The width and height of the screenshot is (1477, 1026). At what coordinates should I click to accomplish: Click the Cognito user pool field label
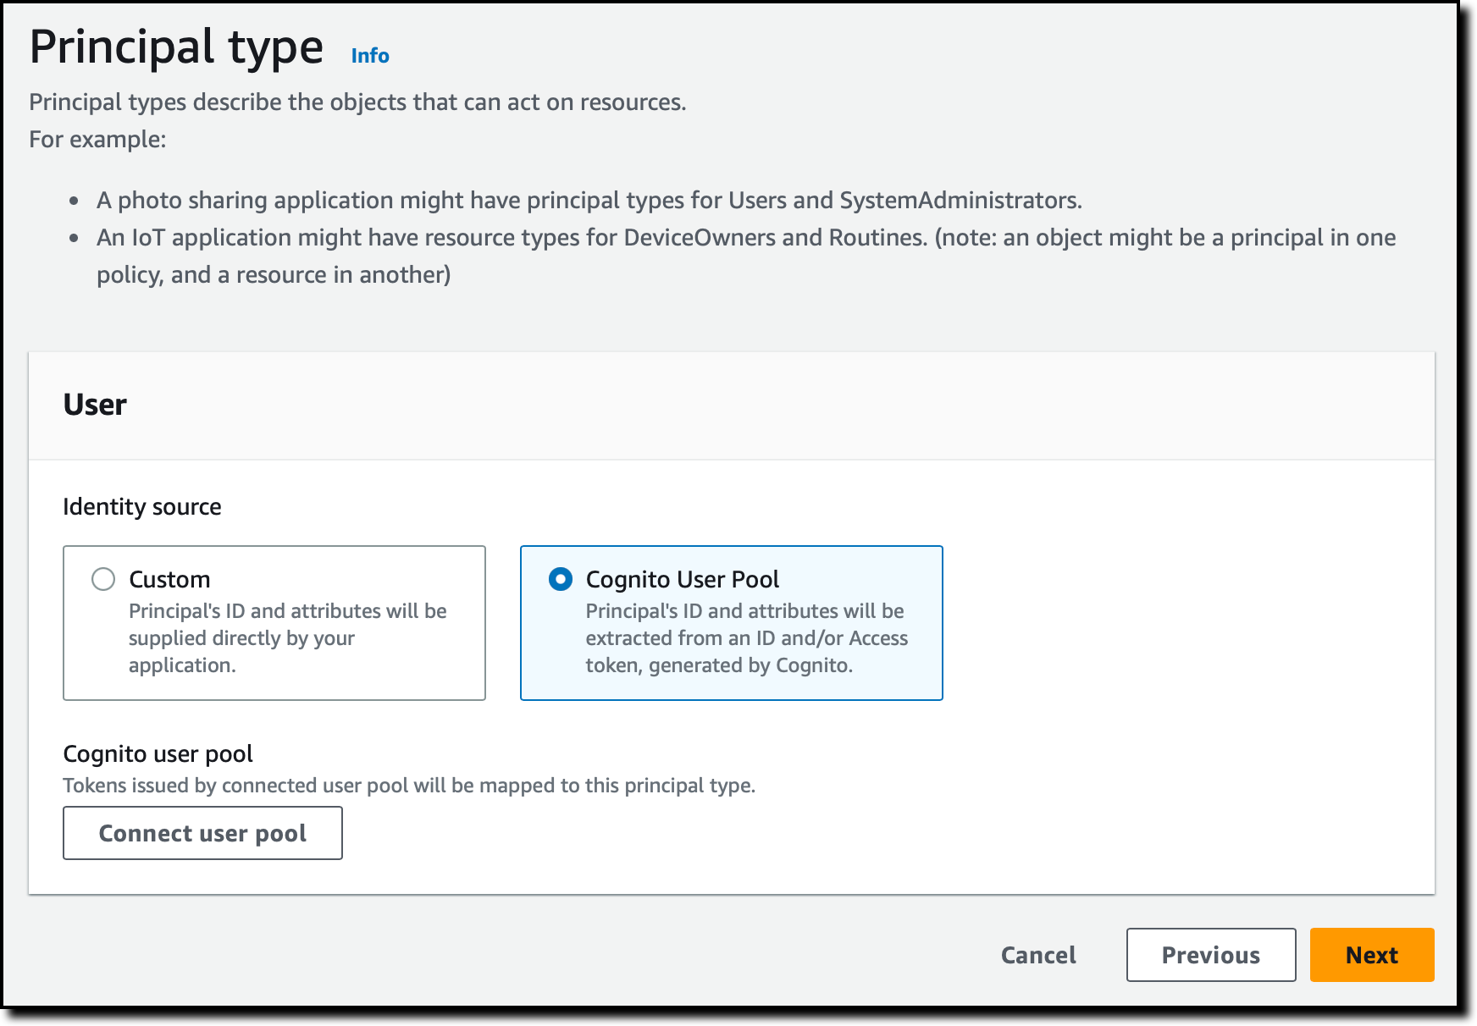pos(158,753)
